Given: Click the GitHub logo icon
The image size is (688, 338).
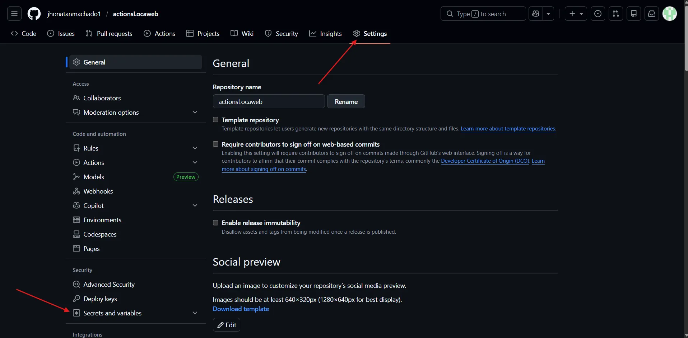Looking at the screenshot, I should click(34, 14).
